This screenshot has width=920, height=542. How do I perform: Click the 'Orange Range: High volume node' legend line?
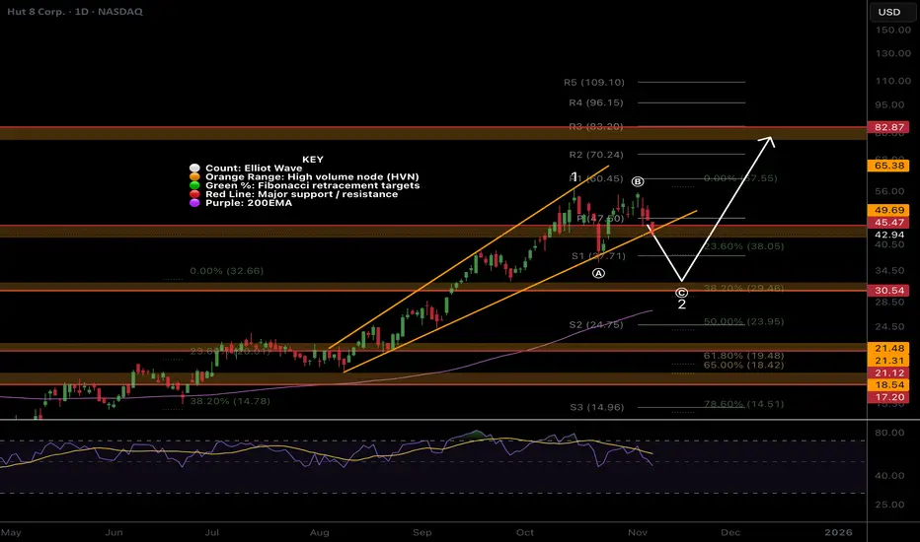[x=312, y=177]
